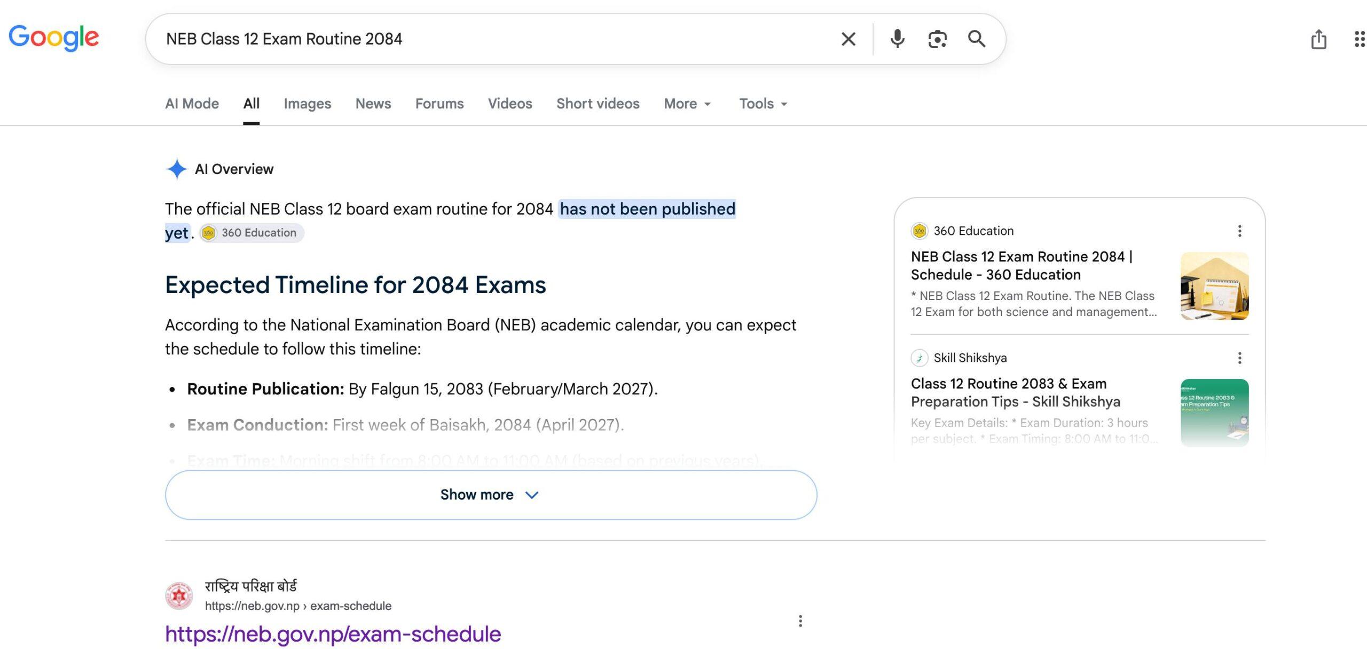Click the 'Exam Conduction:' bullet text
The height and width of the screenshot is (672, 1367).
point(257,425)
